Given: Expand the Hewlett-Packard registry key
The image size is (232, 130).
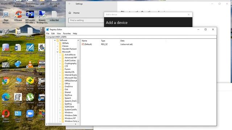Looking at the screenshot, I should coord(58,49).
